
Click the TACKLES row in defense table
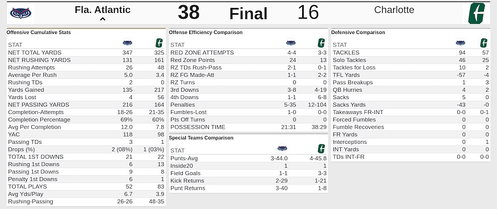tap(411, 53)
